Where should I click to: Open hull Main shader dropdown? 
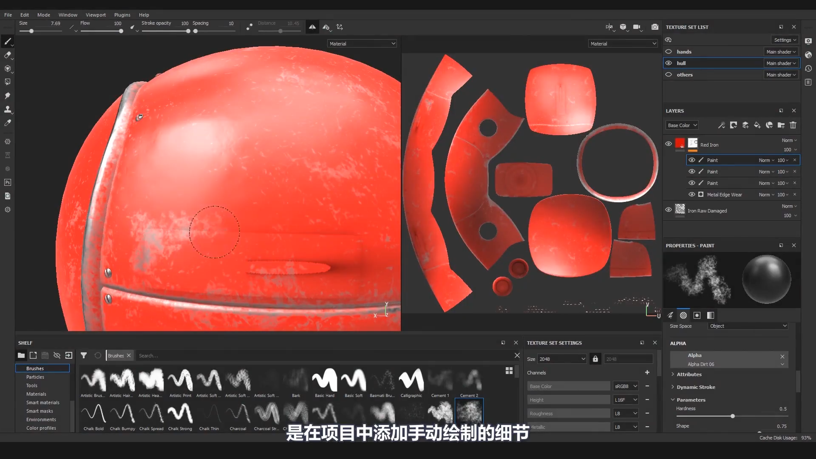coord(781,63)
